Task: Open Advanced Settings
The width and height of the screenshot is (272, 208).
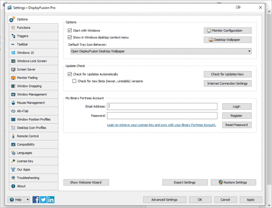Action: (165, 200)
